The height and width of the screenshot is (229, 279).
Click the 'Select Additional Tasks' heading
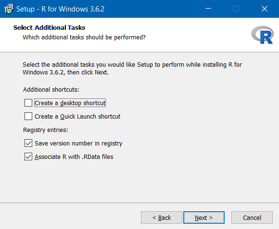(49, 28)
